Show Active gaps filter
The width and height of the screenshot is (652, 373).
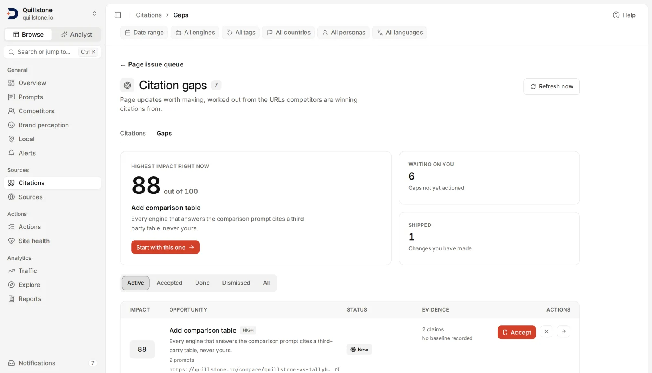point(136,283)
